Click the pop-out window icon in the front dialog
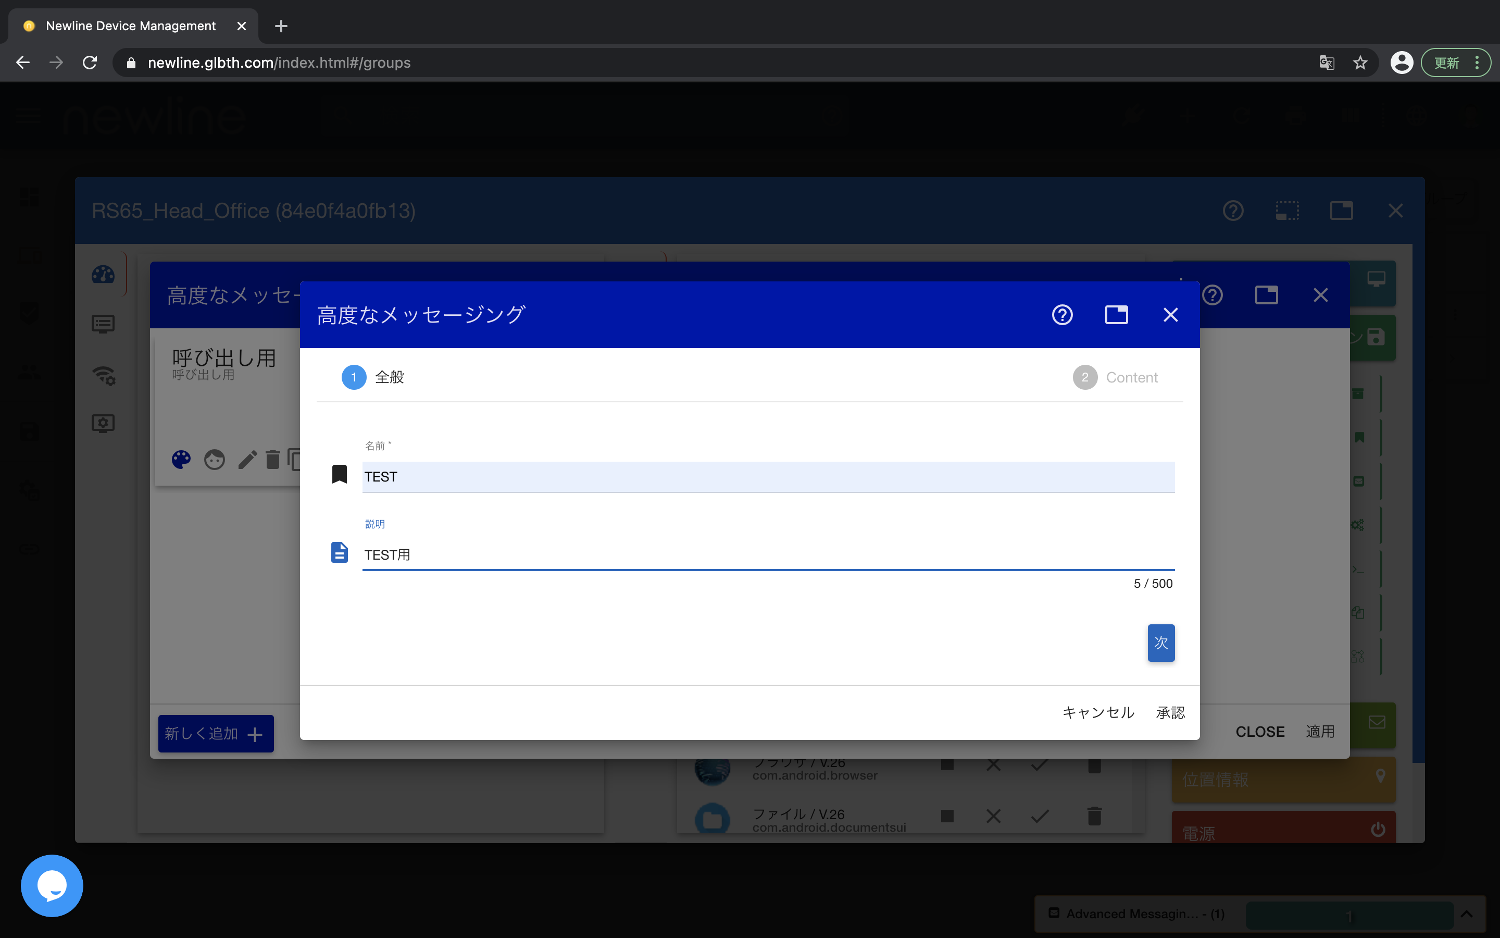This screenshot has width=1500, height=938. [x=1116, y=315]
